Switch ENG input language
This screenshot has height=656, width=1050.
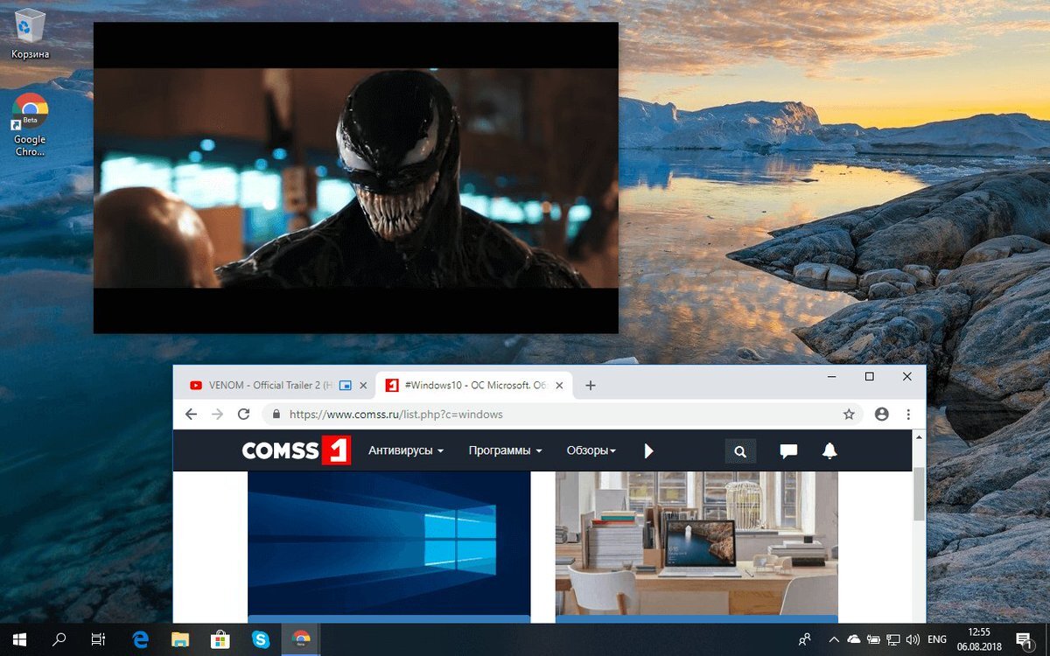pos(937,639)
